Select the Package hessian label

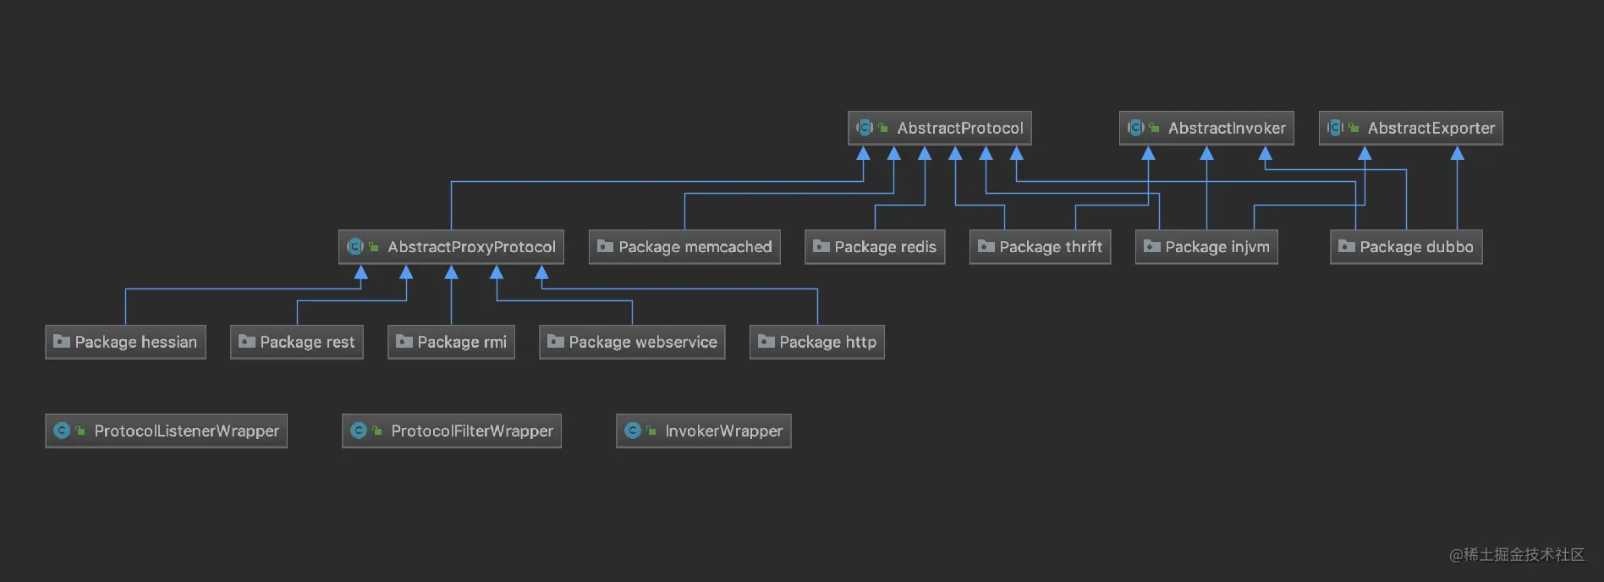135,342
